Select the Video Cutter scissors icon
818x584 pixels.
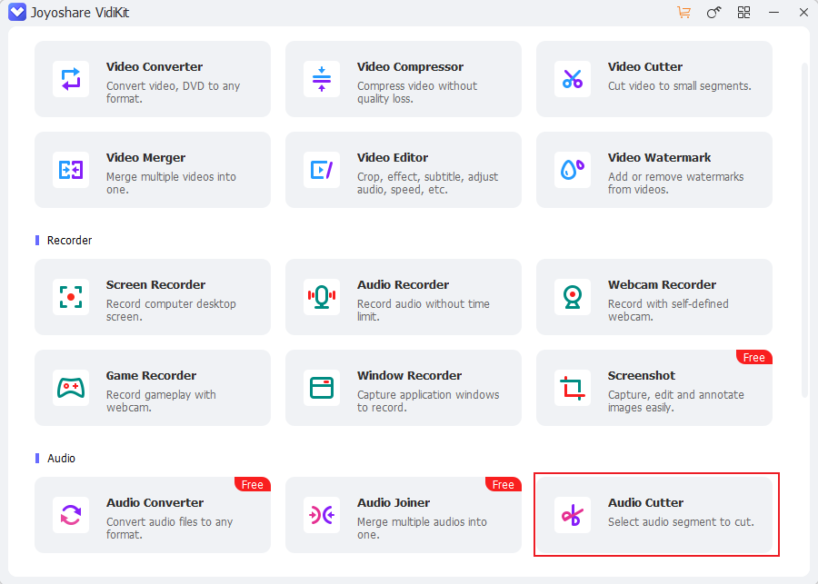point(573,79)
